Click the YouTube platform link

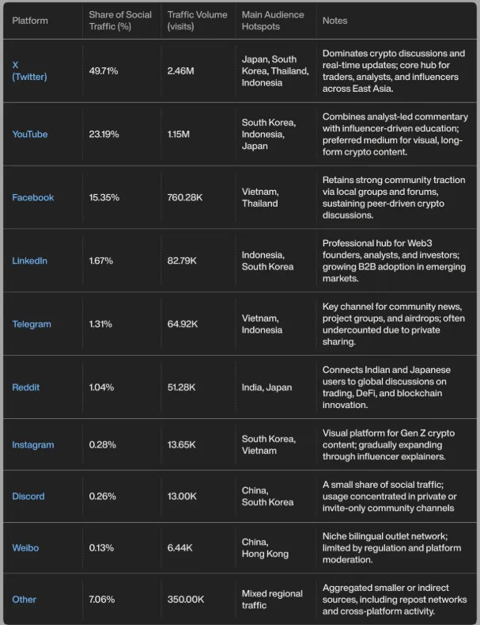click(x=29, y=134)
